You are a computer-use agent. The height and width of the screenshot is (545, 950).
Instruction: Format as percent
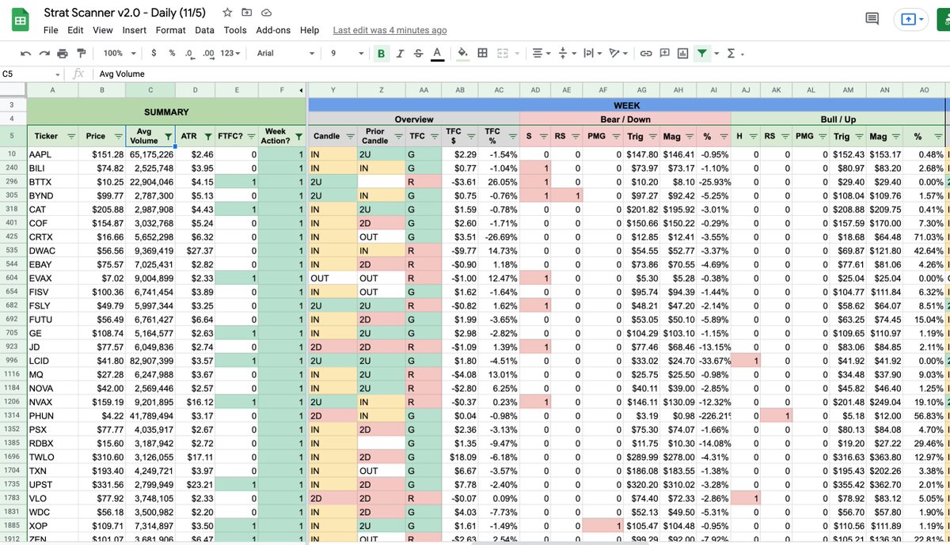point(172,53)
